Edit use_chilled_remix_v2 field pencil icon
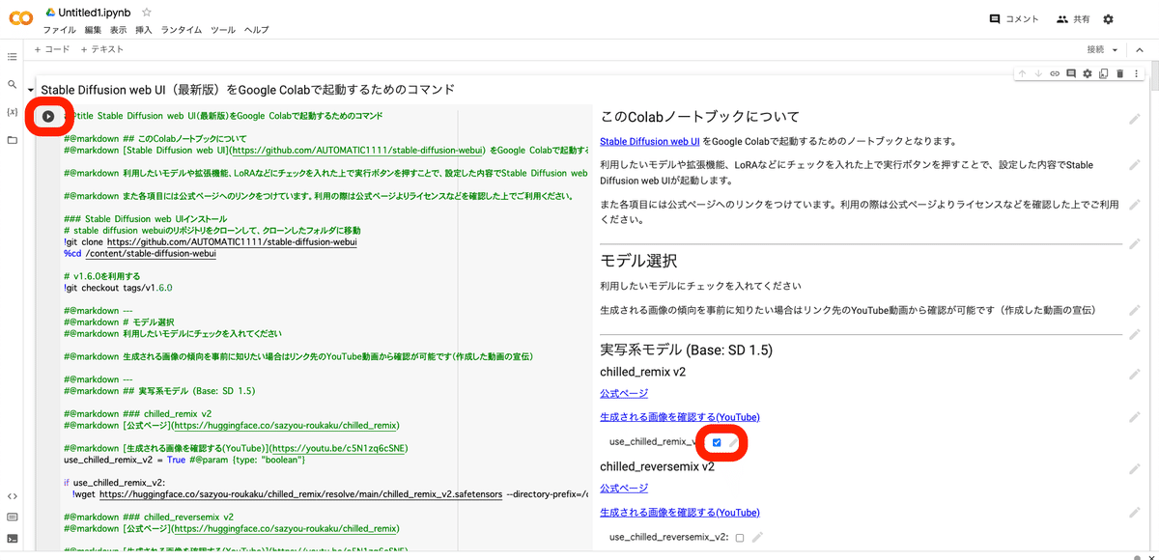Image resolution: width=1159 pixels, height=560 pixels. pyautogui.click(x=733, y=442)
